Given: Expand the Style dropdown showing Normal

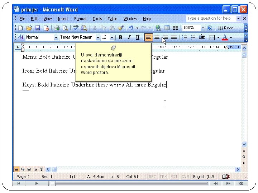Looking at the screenshot, I should coord(56,38).
